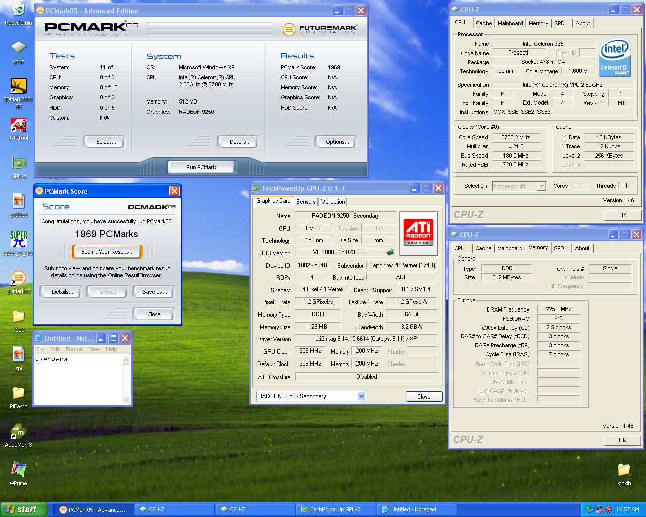Open the Processor #1 selection dropdown

tap(542, 186)
